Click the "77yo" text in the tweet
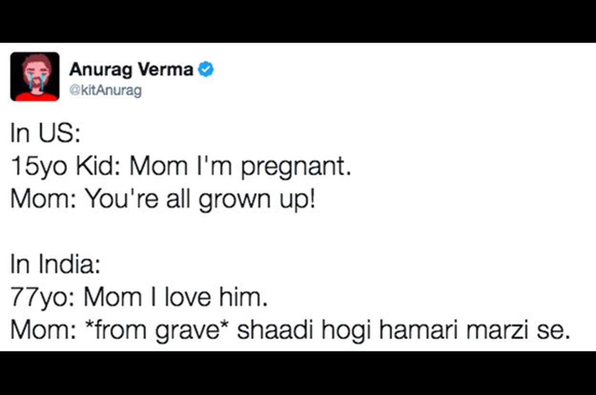The image size is (596, 395). 39,297
